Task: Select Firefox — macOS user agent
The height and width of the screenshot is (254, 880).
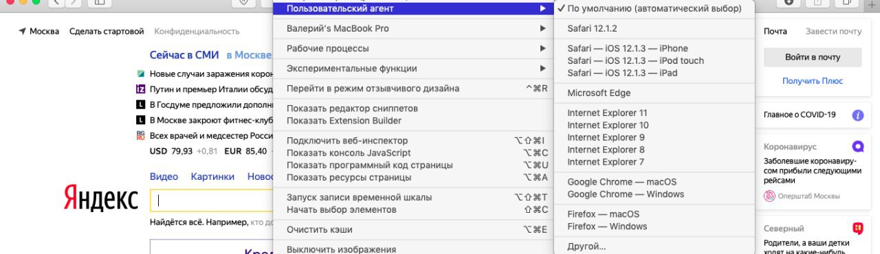Action: (x=654, y=214)
